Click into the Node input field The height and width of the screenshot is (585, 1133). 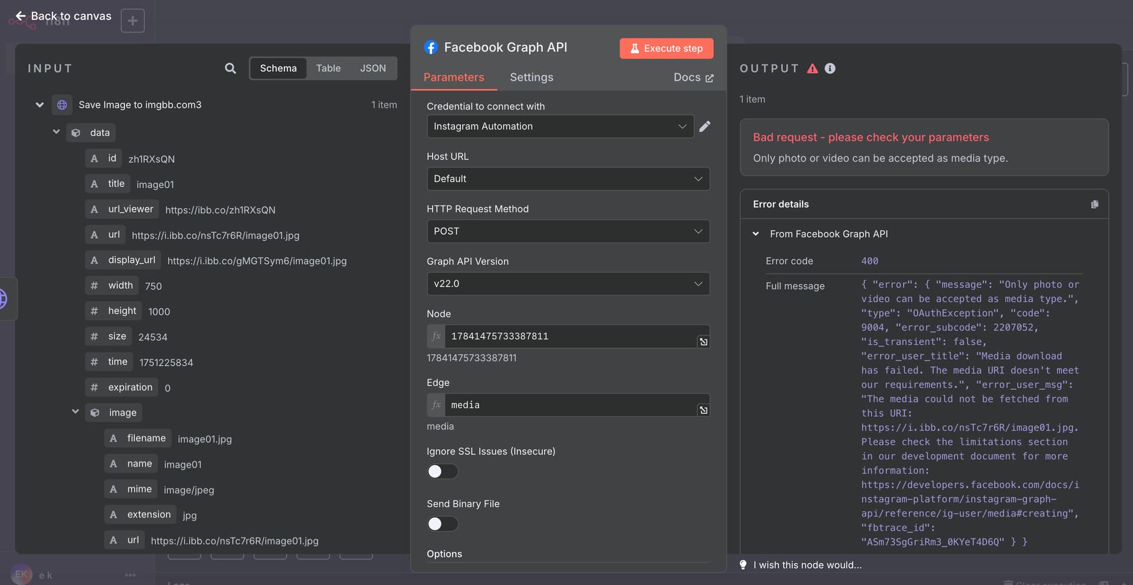571,336
